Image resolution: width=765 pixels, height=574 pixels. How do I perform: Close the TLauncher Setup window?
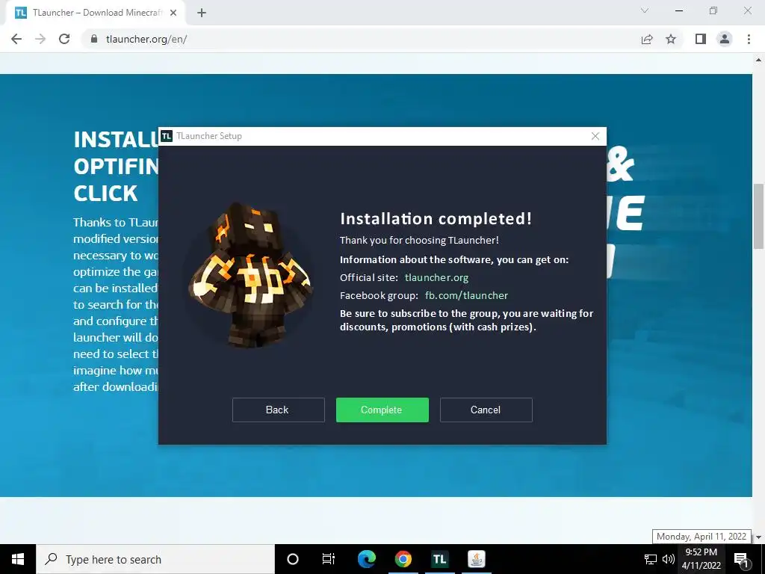pyautogui.click(x=595, y=136)
